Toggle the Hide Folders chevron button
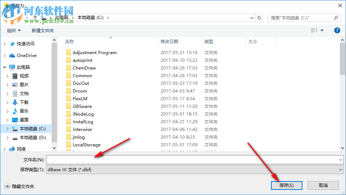The height and width of the screenshot is (195, 346). tap(7, 186)
